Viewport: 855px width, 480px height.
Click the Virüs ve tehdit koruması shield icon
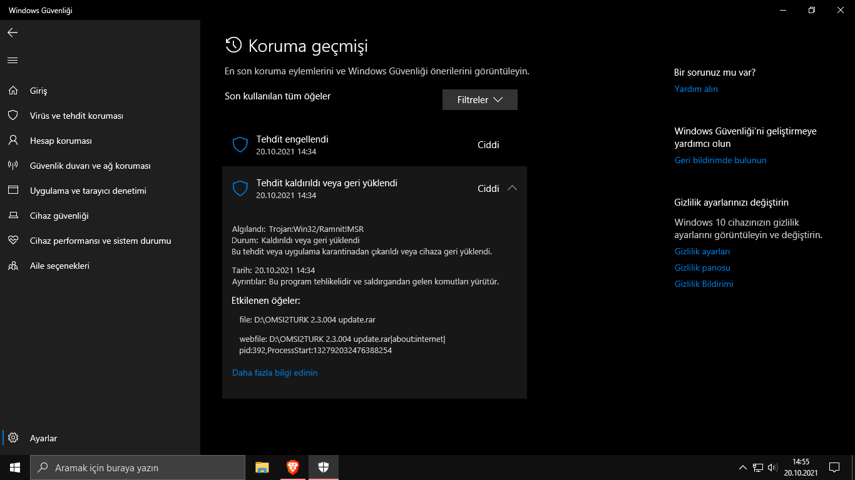[x=13, y=116]
